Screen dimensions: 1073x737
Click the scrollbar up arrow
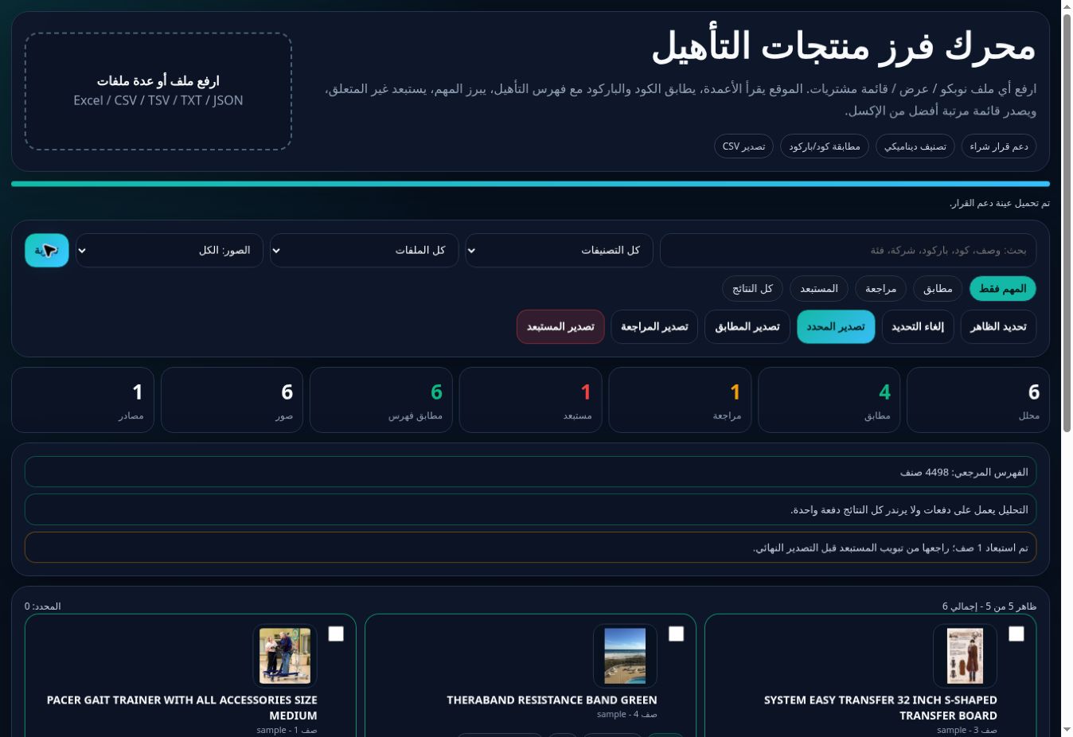1067,6
